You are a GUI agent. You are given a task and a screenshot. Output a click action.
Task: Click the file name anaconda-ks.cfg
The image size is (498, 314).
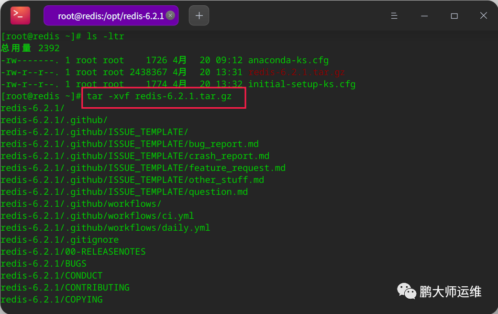(x=288, y=60)
